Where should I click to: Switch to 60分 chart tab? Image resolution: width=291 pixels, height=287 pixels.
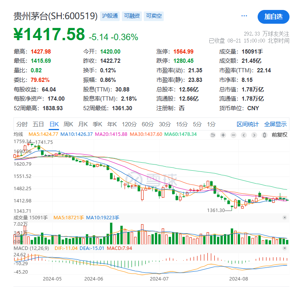pyautogui.click(x=148, y=124)
